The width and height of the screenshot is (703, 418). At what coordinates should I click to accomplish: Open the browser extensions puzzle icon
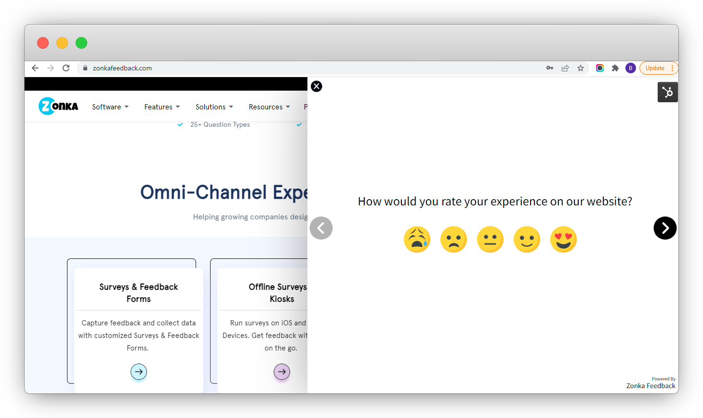coord(615,68)
